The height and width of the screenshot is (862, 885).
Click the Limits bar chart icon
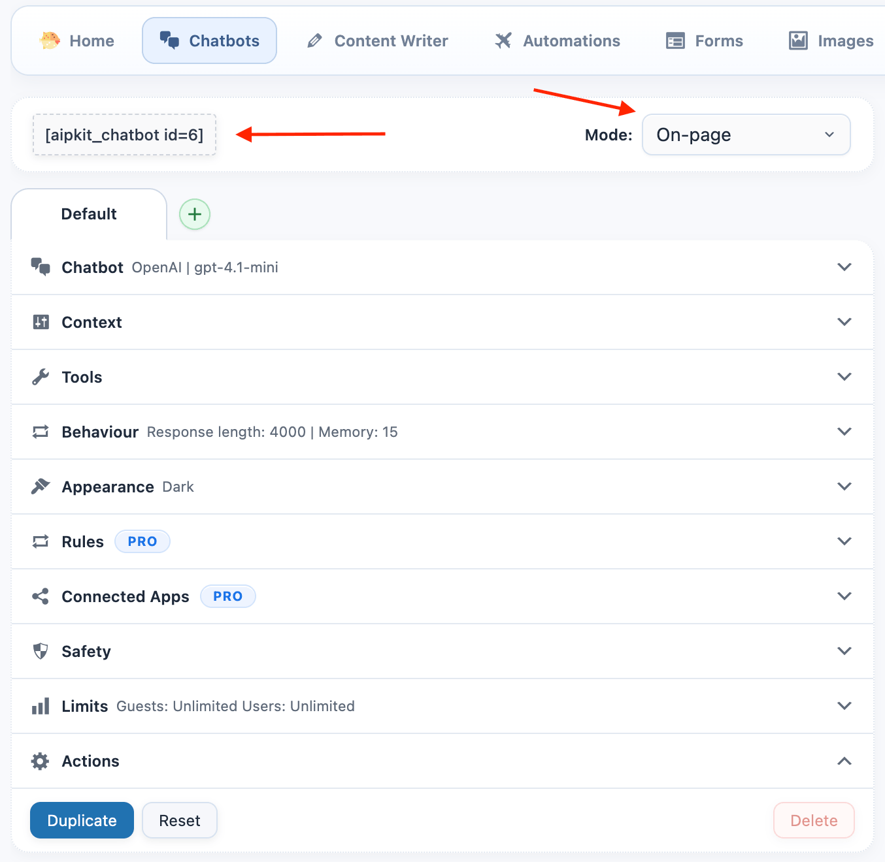click(41, 706)
